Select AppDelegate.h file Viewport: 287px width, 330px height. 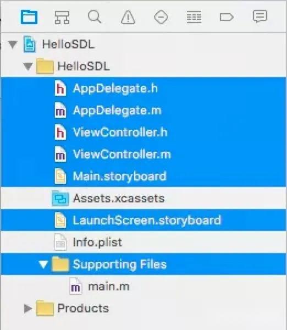pos(143,89)
